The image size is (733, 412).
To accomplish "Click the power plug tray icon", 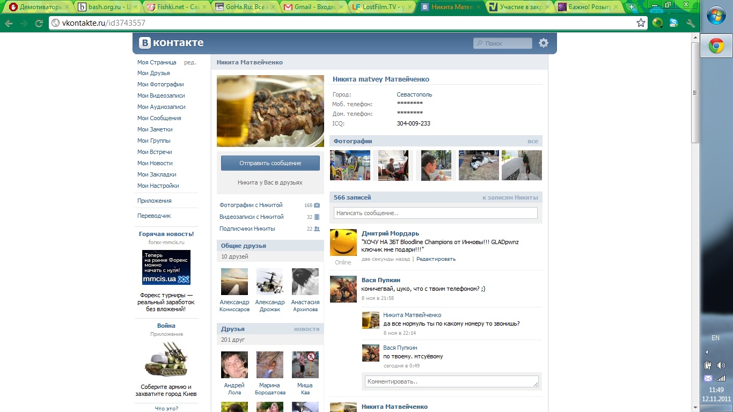I will (708, 365).
